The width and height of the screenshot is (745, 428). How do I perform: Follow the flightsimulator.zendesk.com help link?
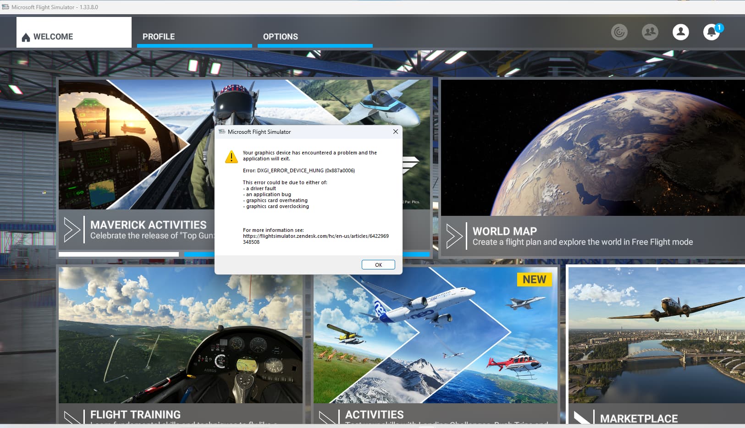[x=315, y=236]
